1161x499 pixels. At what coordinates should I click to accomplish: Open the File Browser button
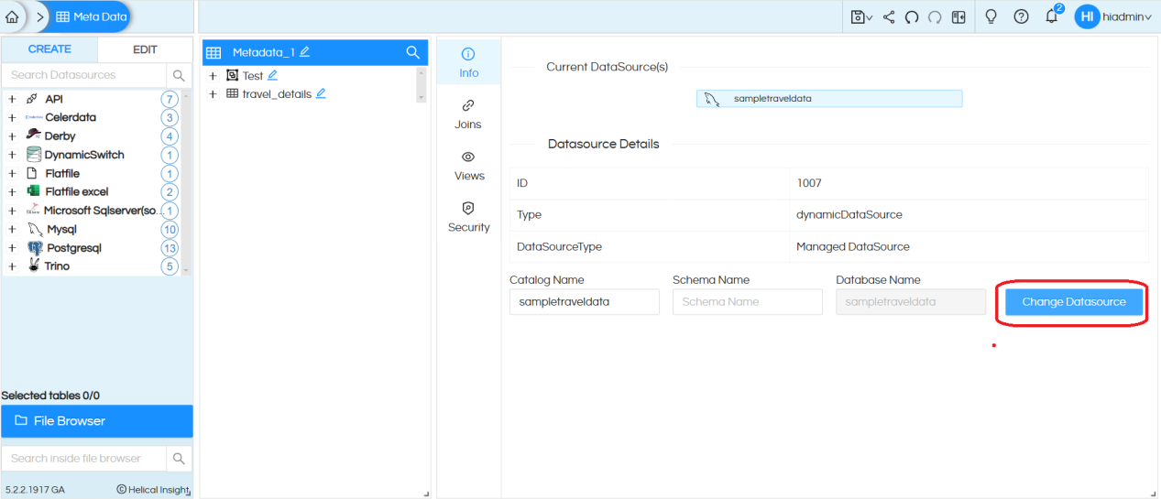click(x=97, y=421)
